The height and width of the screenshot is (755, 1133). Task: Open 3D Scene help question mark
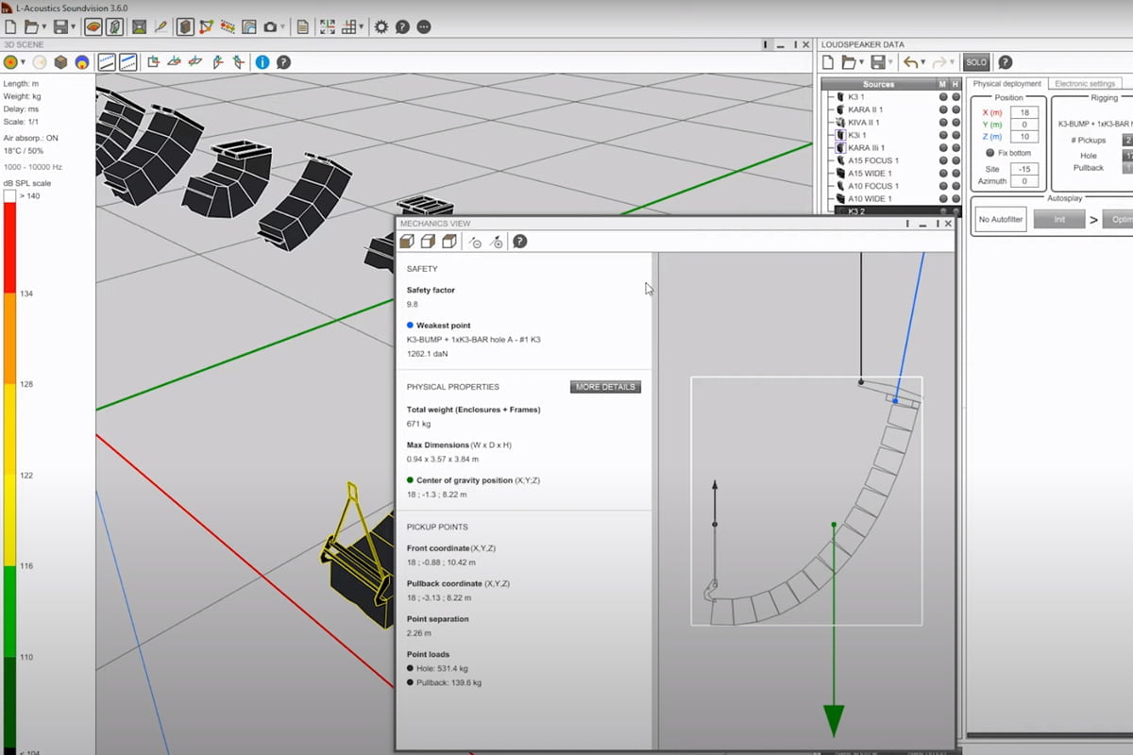283,62
